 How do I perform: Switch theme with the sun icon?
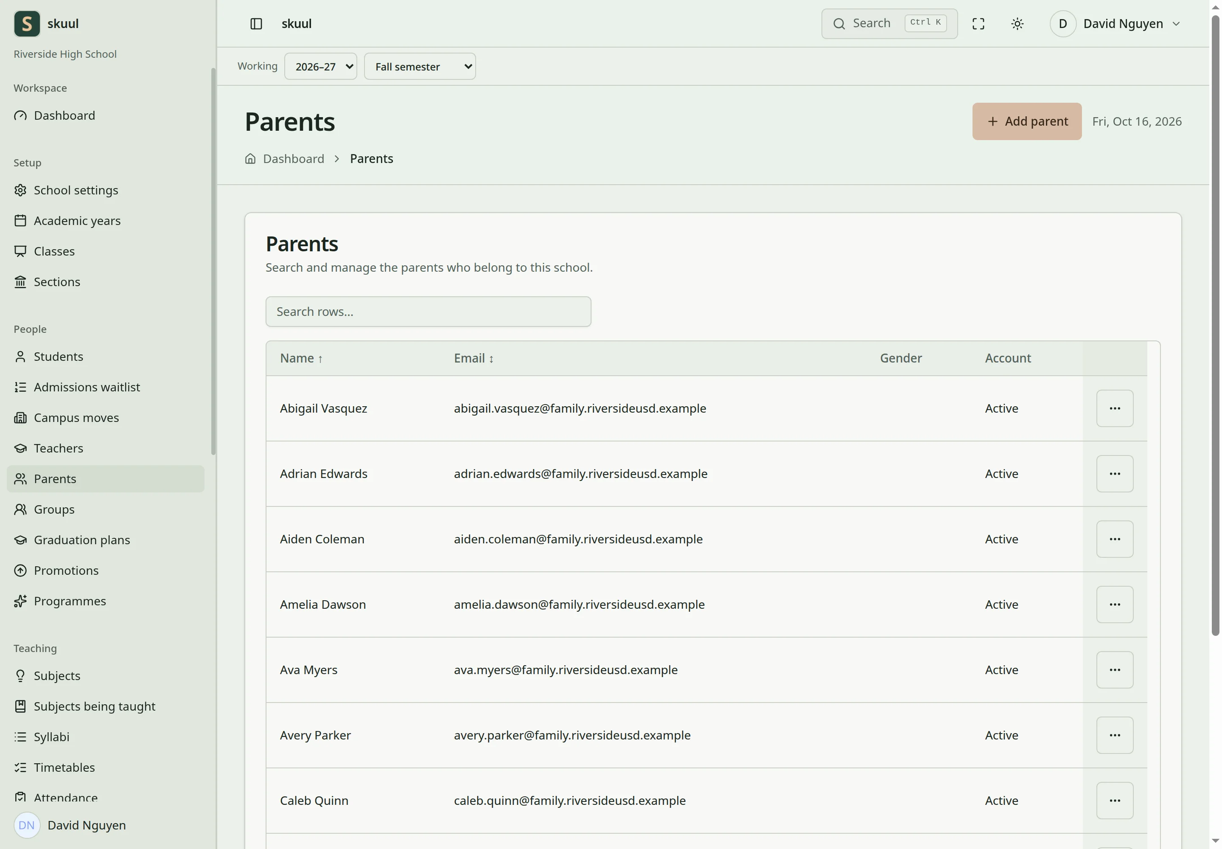click(x=1017, y=23)
